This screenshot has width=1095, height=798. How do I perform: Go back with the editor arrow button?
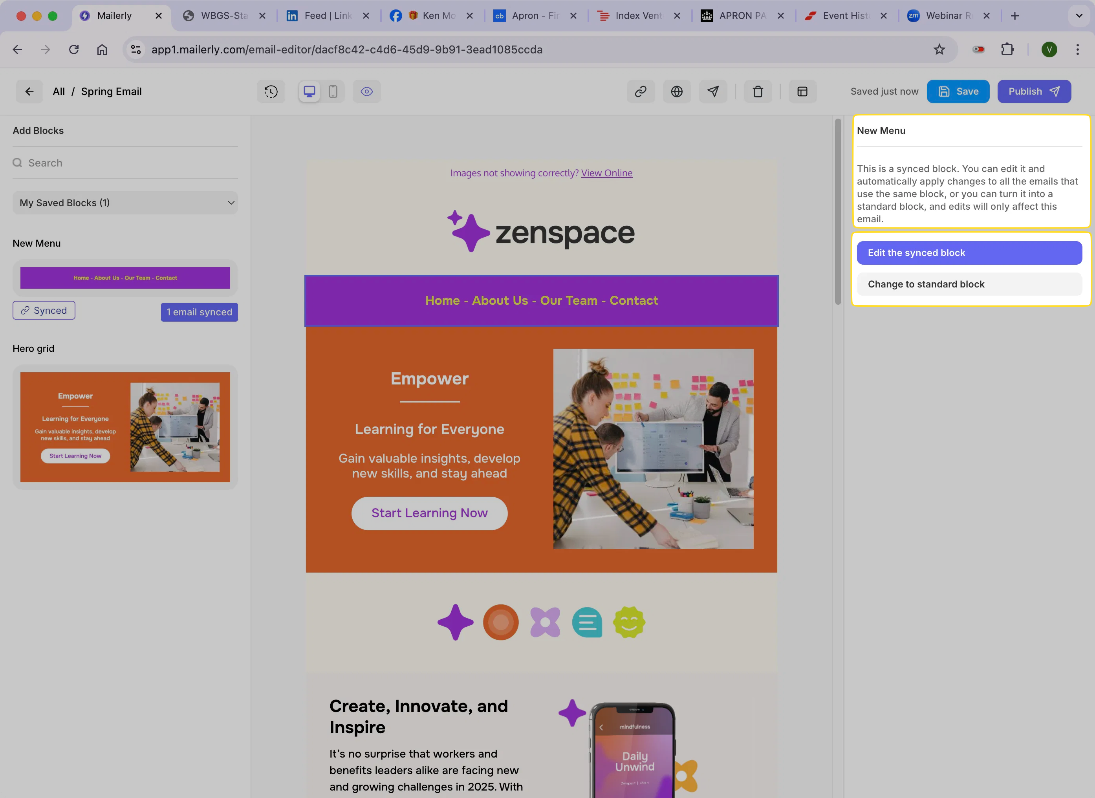pyautogui.click(x=29, y=91)
